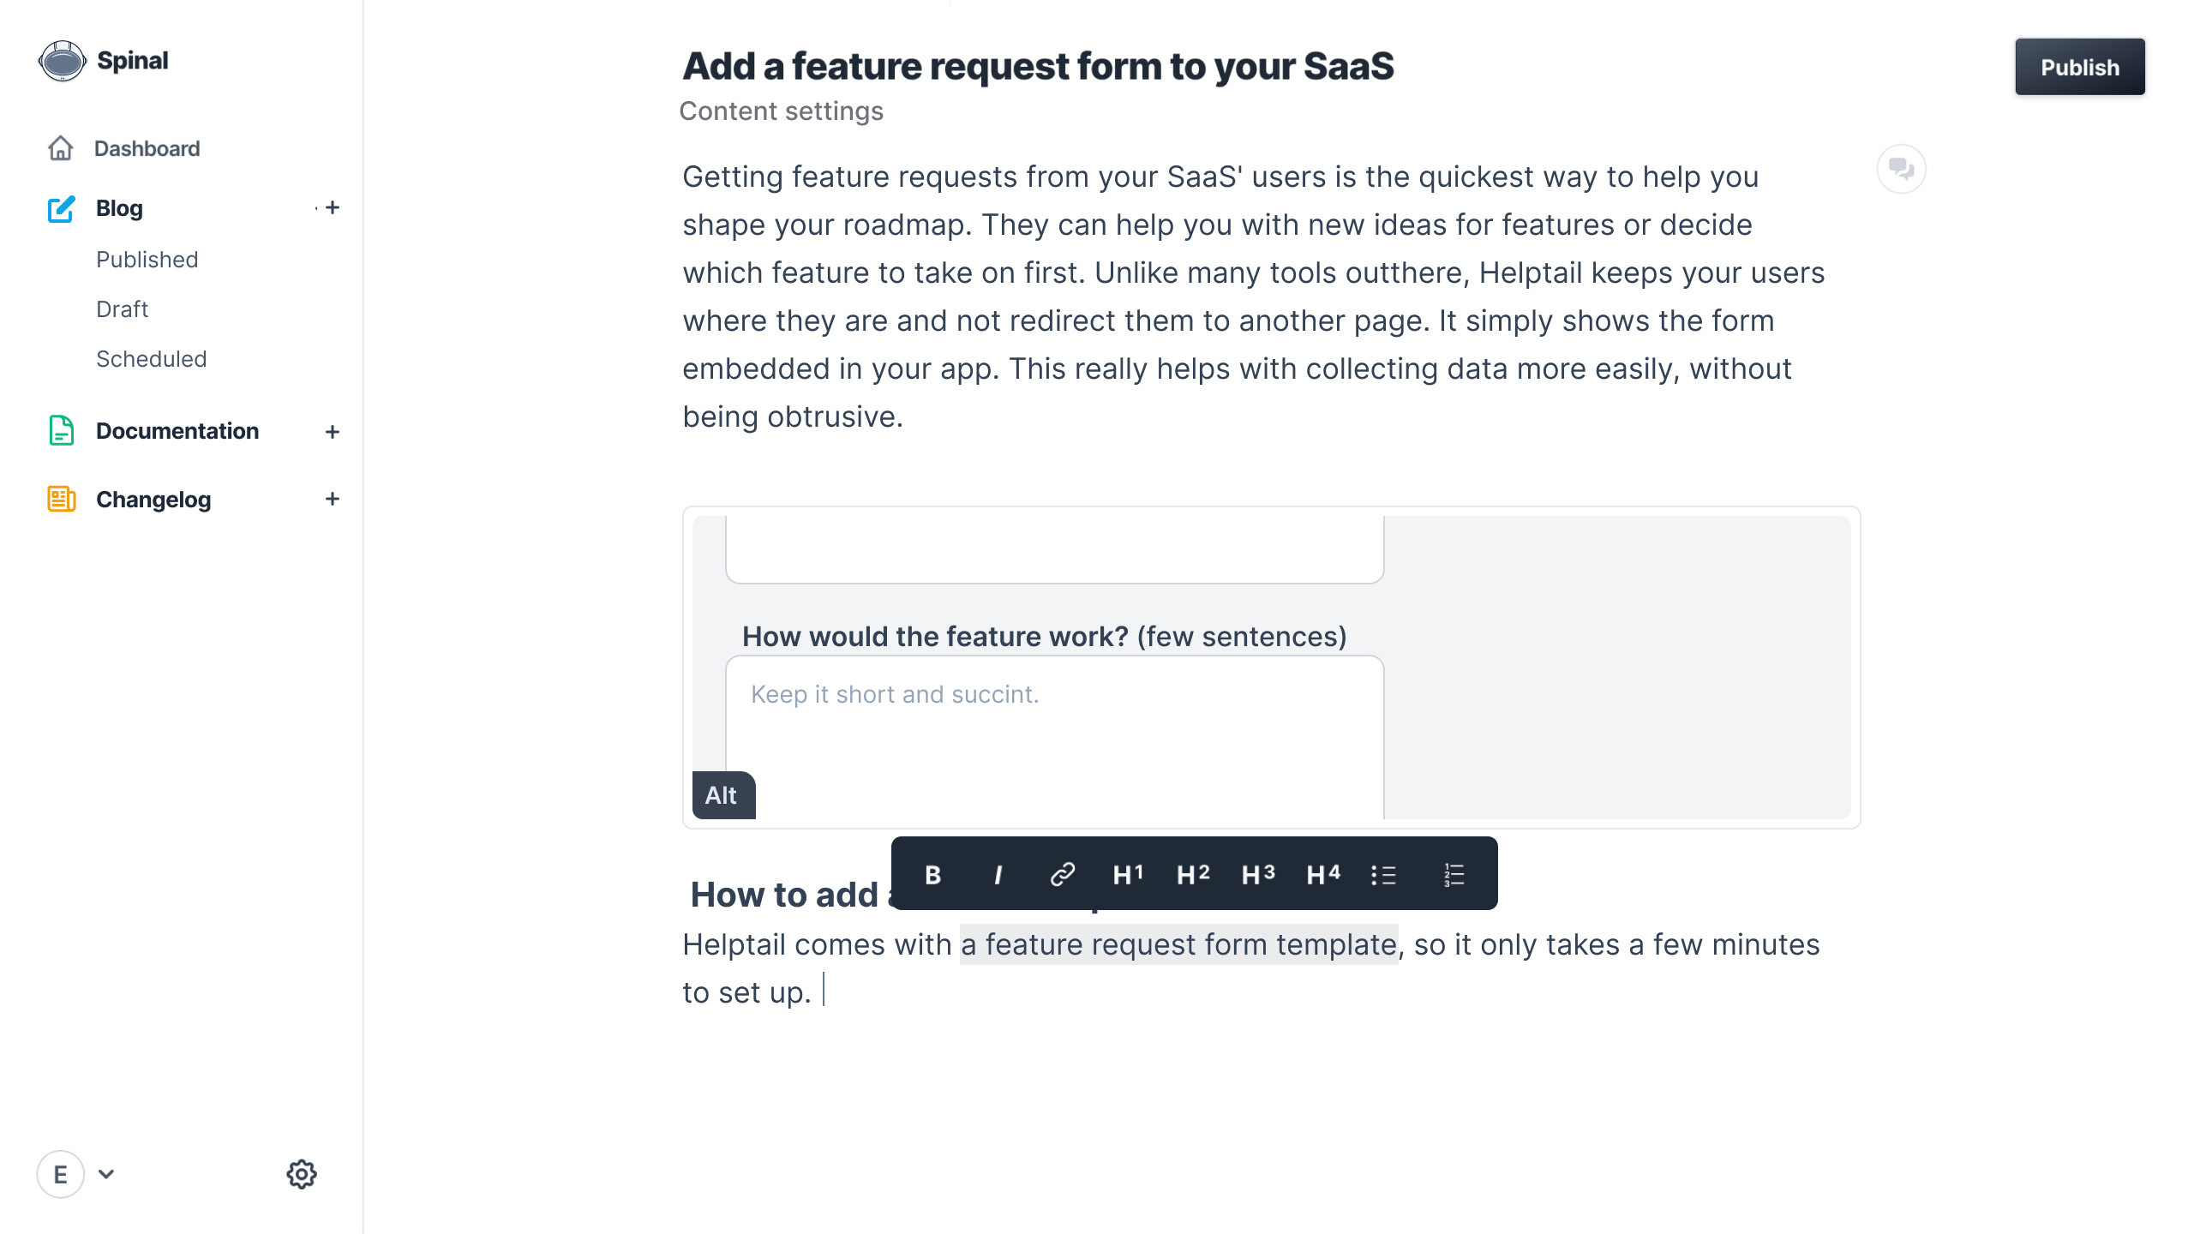View Published blog posts

coord(147,259)
